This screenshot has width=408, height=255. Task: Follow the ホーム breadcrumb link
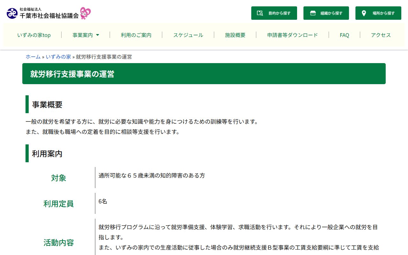[33, 57]
